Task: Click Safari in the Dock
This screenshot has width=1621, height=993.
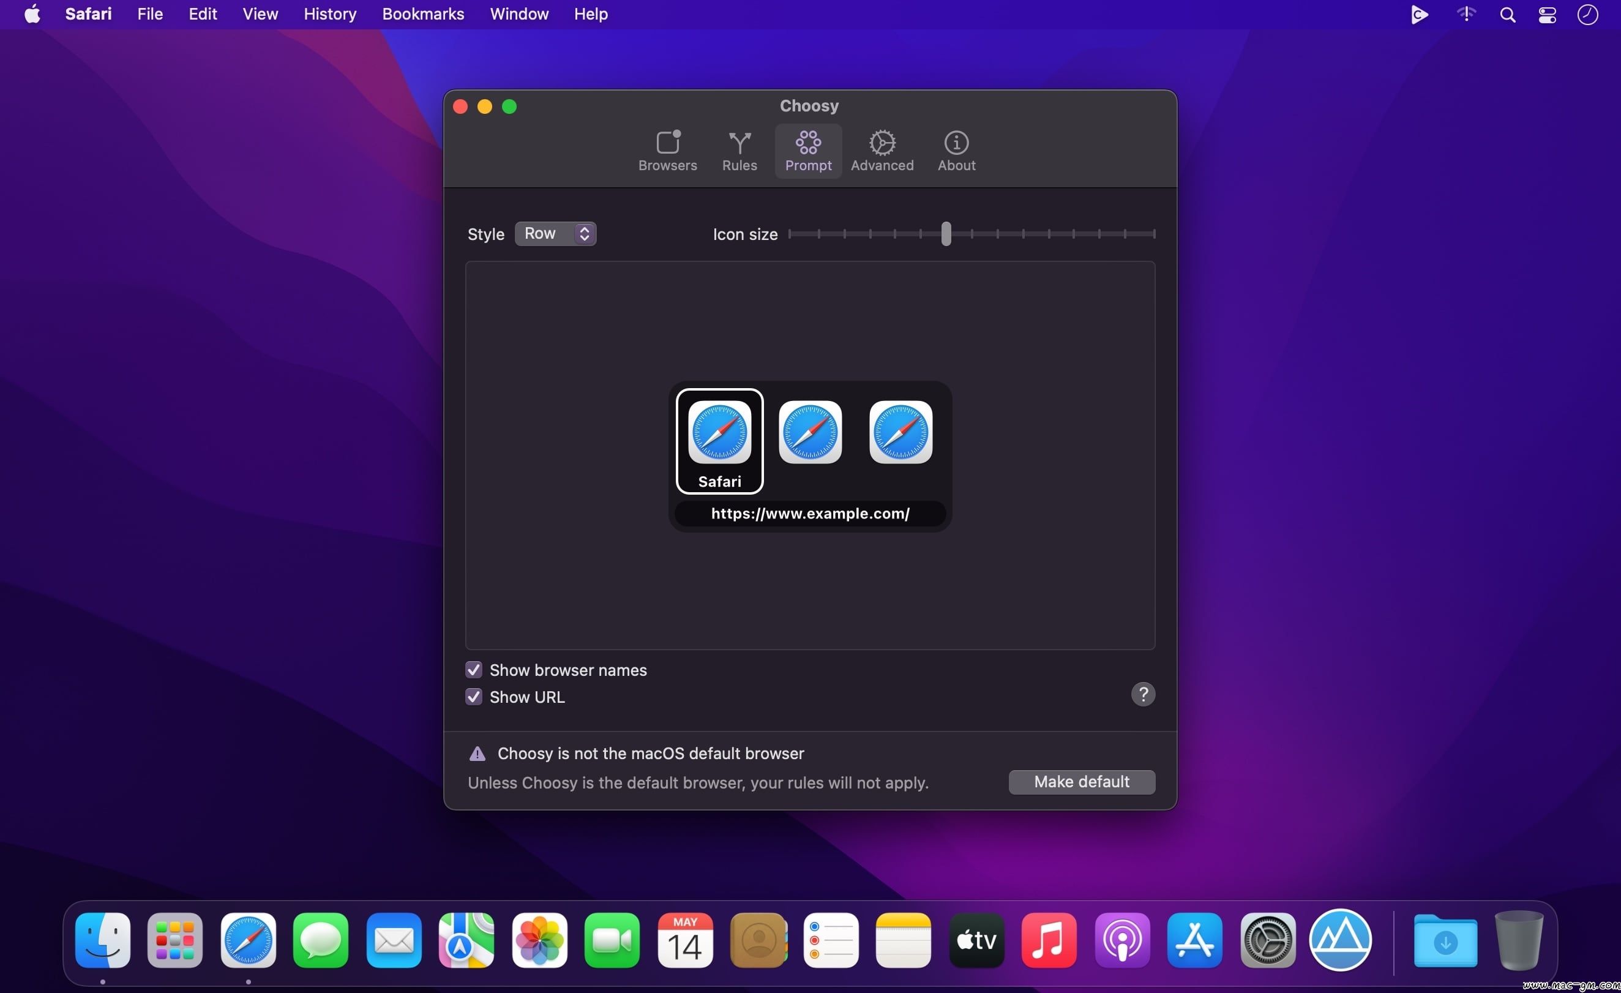Action: click(248, 940)
